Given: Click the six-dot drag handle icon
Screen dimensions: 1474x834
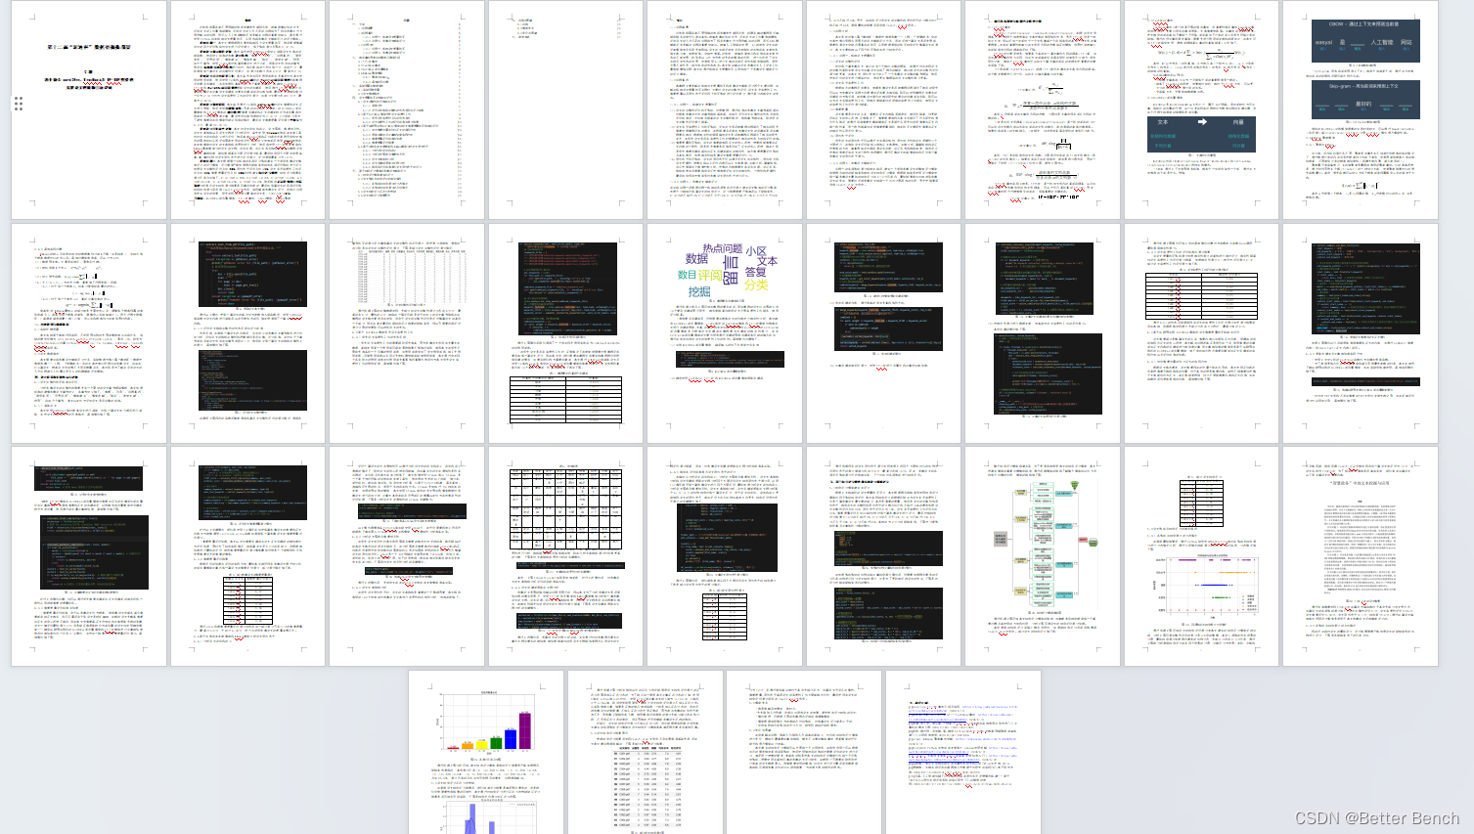Looking at the screenshot, I should (19, 104).
